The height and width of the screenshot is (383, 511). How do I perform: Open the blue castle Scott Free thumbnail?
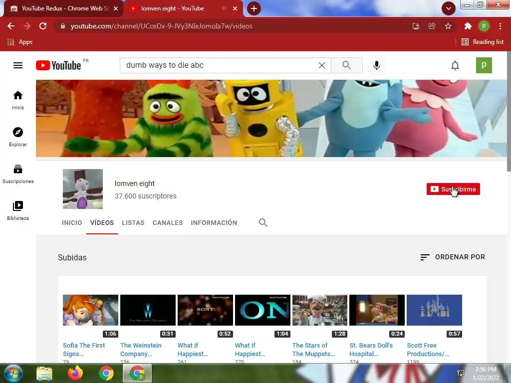[x=435, y=310]
